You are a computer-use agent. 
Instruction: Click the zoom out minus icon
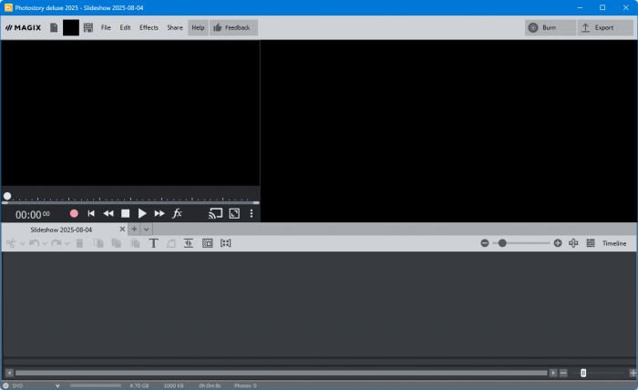point(485,243)
